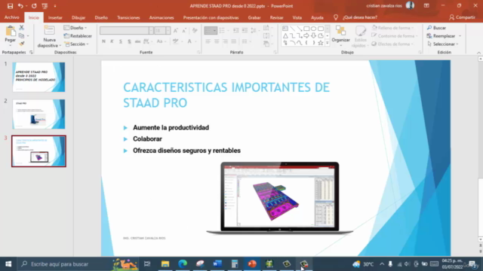The width and height of the screenshot is (483, 271).
Task: Click the increase font size icon
Action: pyautogui.click(x=176, y=30)
